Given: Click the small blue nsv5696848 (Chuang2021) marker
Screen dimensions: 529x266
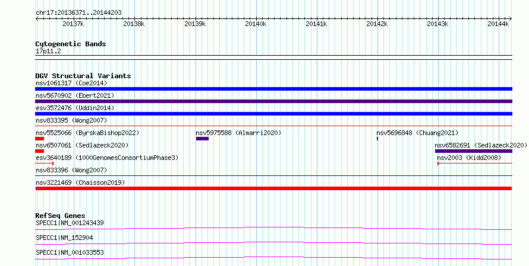Looking at the screenshot, I should click(x=377, y=139).
